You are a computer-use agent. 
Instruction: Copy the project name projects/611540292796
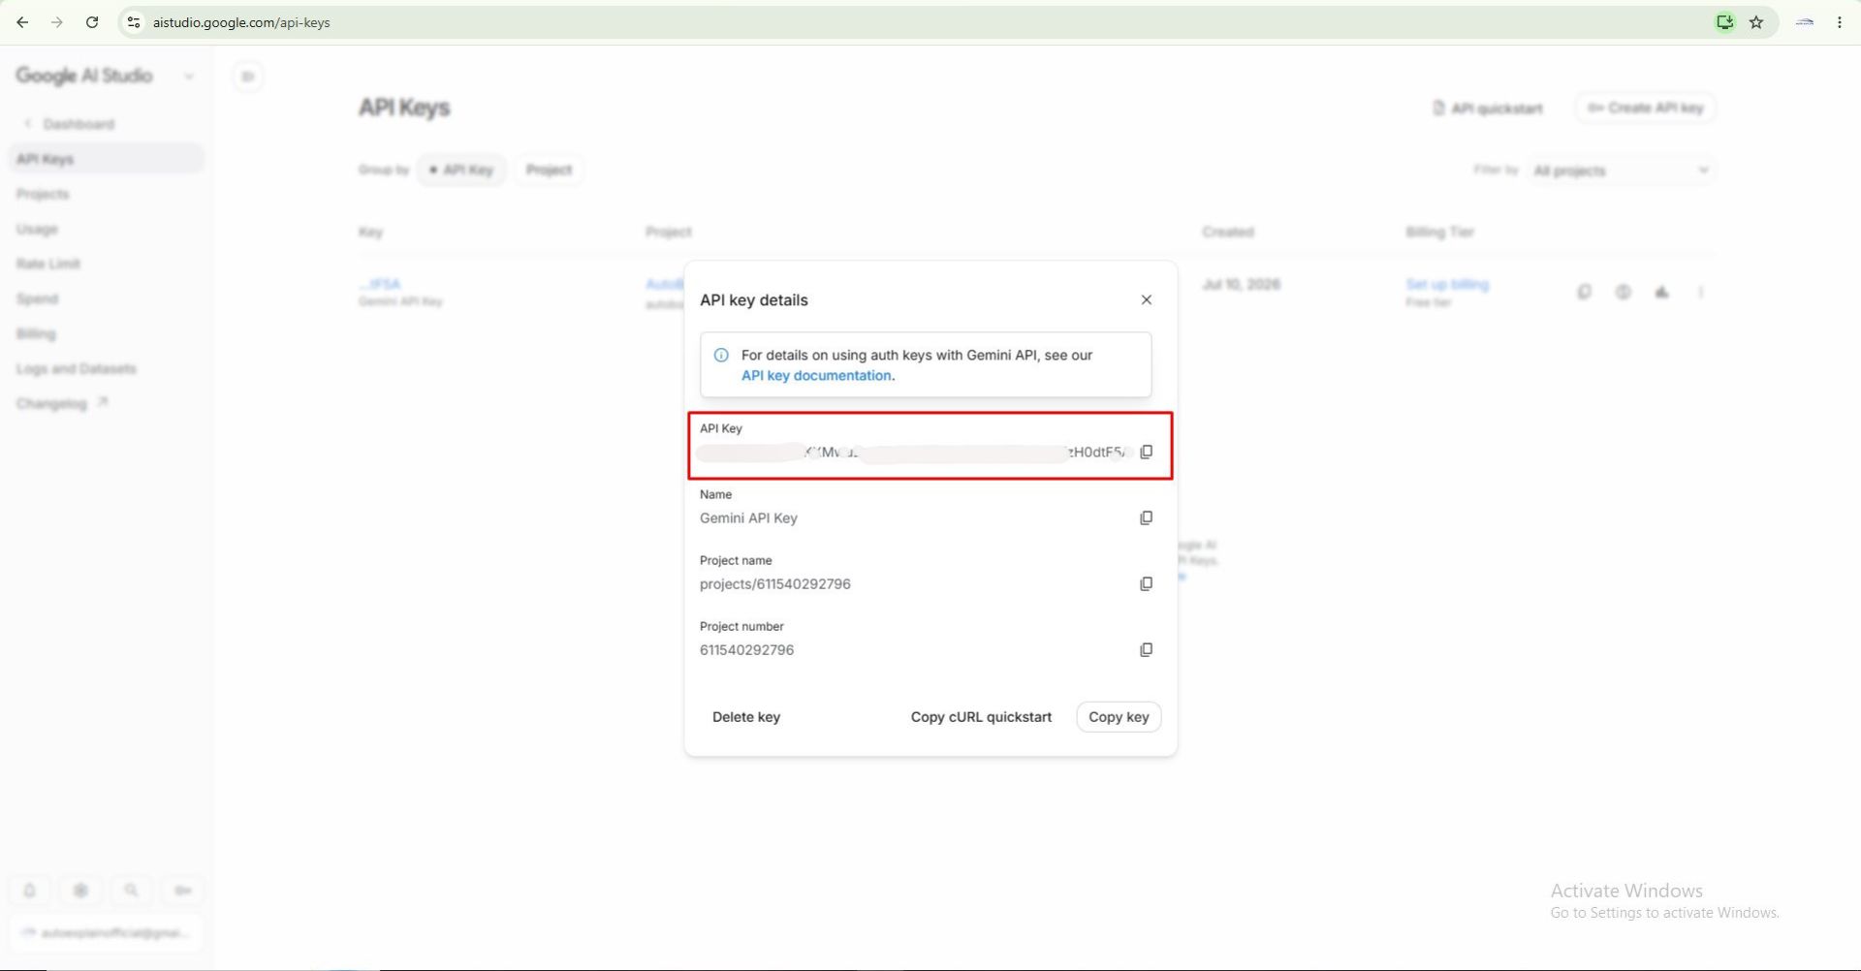tap(1146, 583)
